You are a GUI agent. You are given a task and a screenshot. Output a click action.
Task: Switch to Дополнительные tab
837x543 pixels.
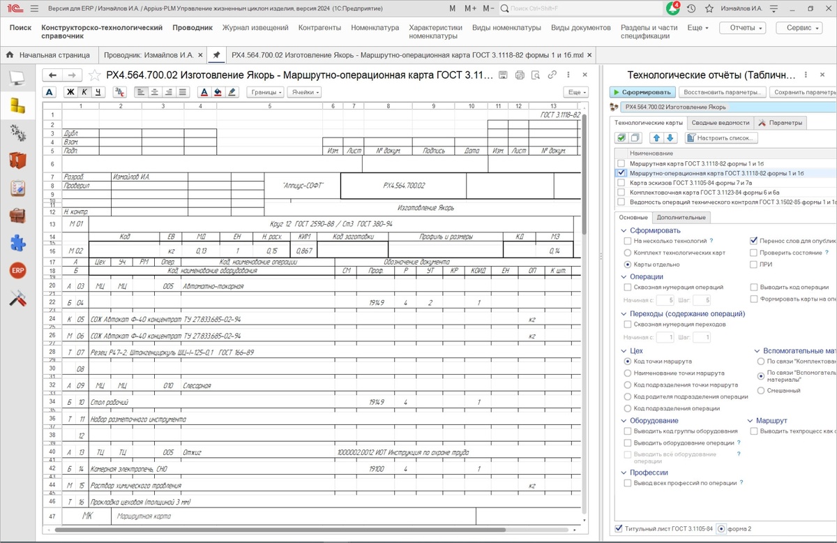point(681,217)
